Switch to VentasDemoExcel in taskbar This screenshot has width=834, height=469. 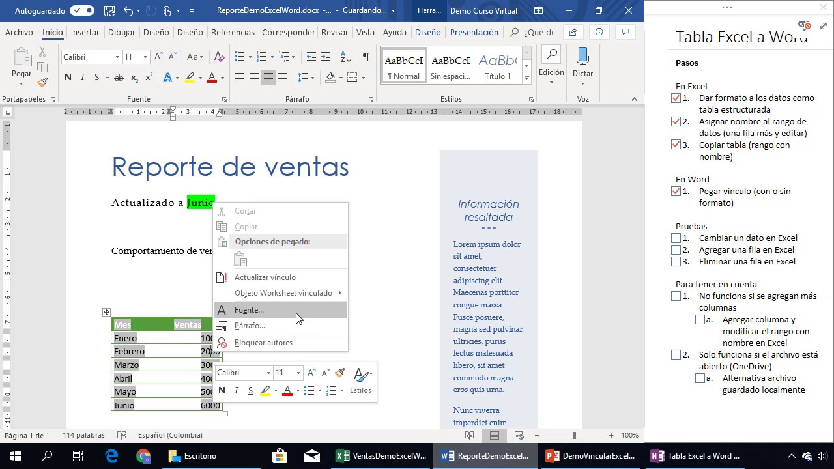pyautogui.click(x=382, y=456)
